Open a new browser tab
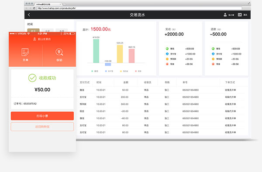Screen dimensions: 262x172 click(64, 4)
